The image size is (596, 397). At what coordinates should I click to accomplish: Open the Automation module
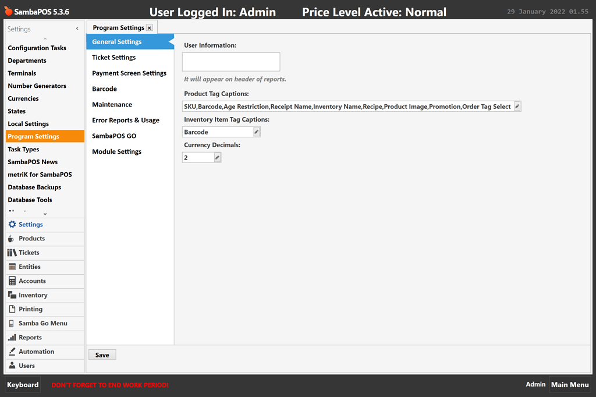coord(45,352)
